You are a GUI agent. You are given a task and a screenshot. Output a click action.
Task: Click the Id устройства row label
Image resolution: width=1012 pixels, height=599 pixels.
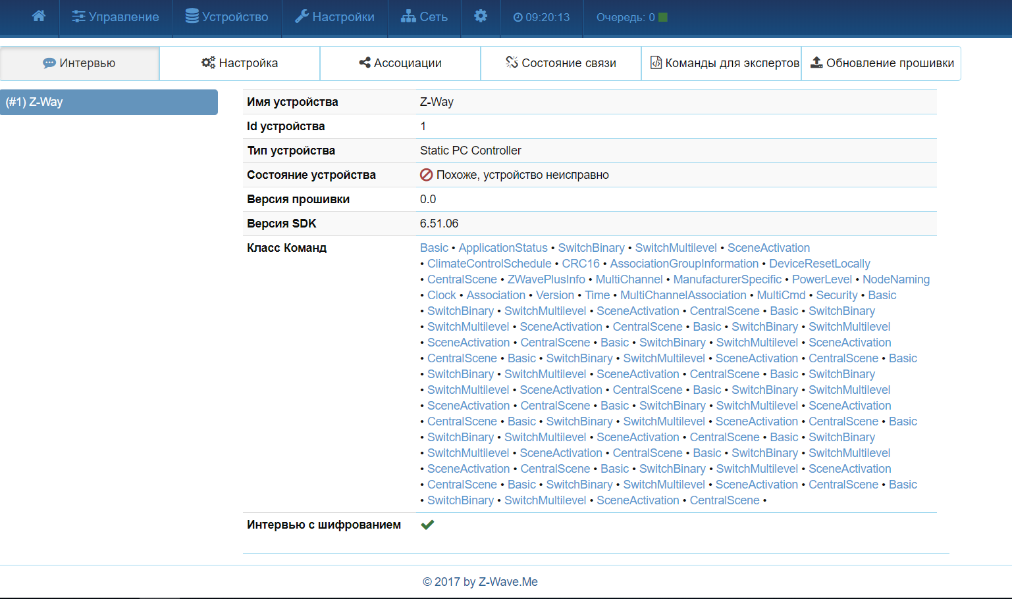coord(286,126)
